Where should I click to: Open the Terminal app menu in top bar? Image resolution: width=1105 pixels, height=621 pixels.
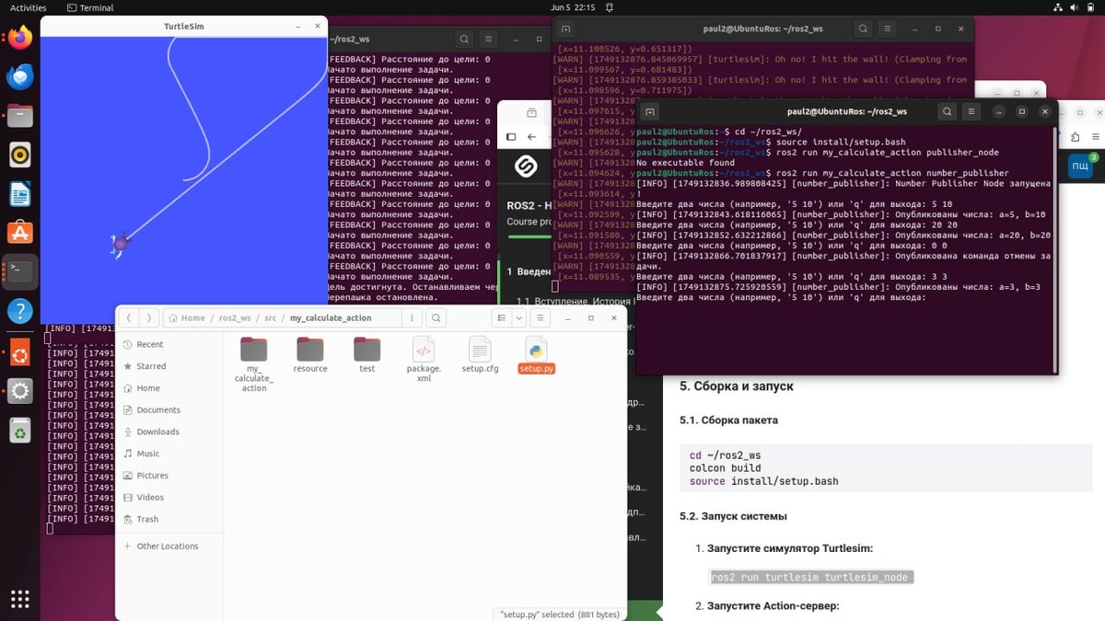click(91, 7)
